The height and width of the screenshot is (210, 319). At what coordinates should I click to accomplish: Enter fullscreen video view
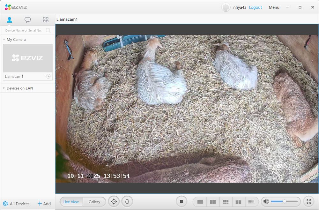(309, 201)
